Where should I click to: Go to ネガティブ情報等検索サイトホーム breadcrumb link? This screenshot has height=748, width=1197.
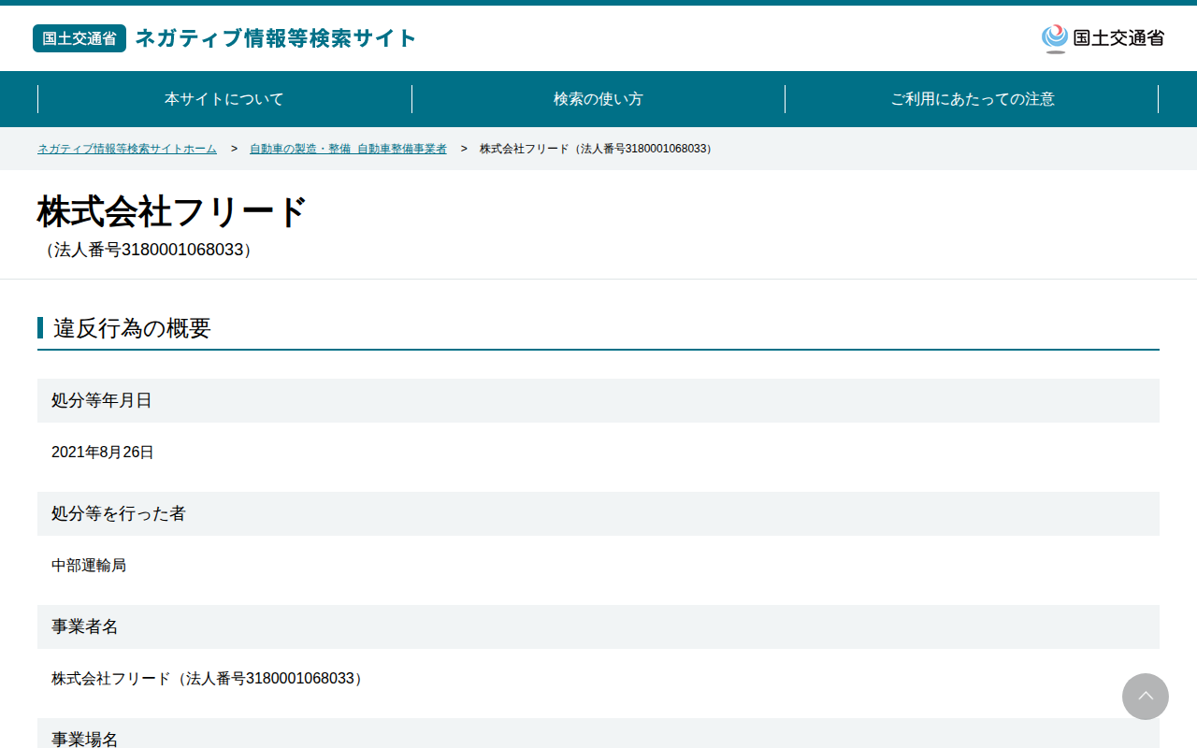click(127, 149)
